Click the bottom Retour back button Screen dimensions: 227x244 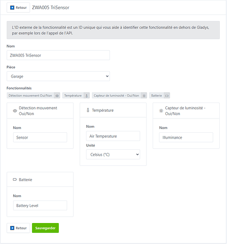click(x=18, y=228)
